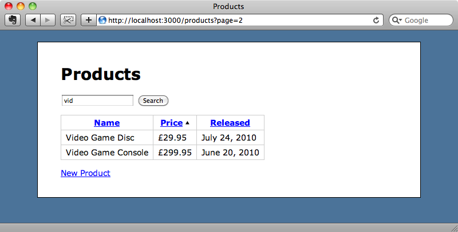Add bookmark with the plus button
The height and width of the screenshot is (232, 458).
tap(89, 20)
